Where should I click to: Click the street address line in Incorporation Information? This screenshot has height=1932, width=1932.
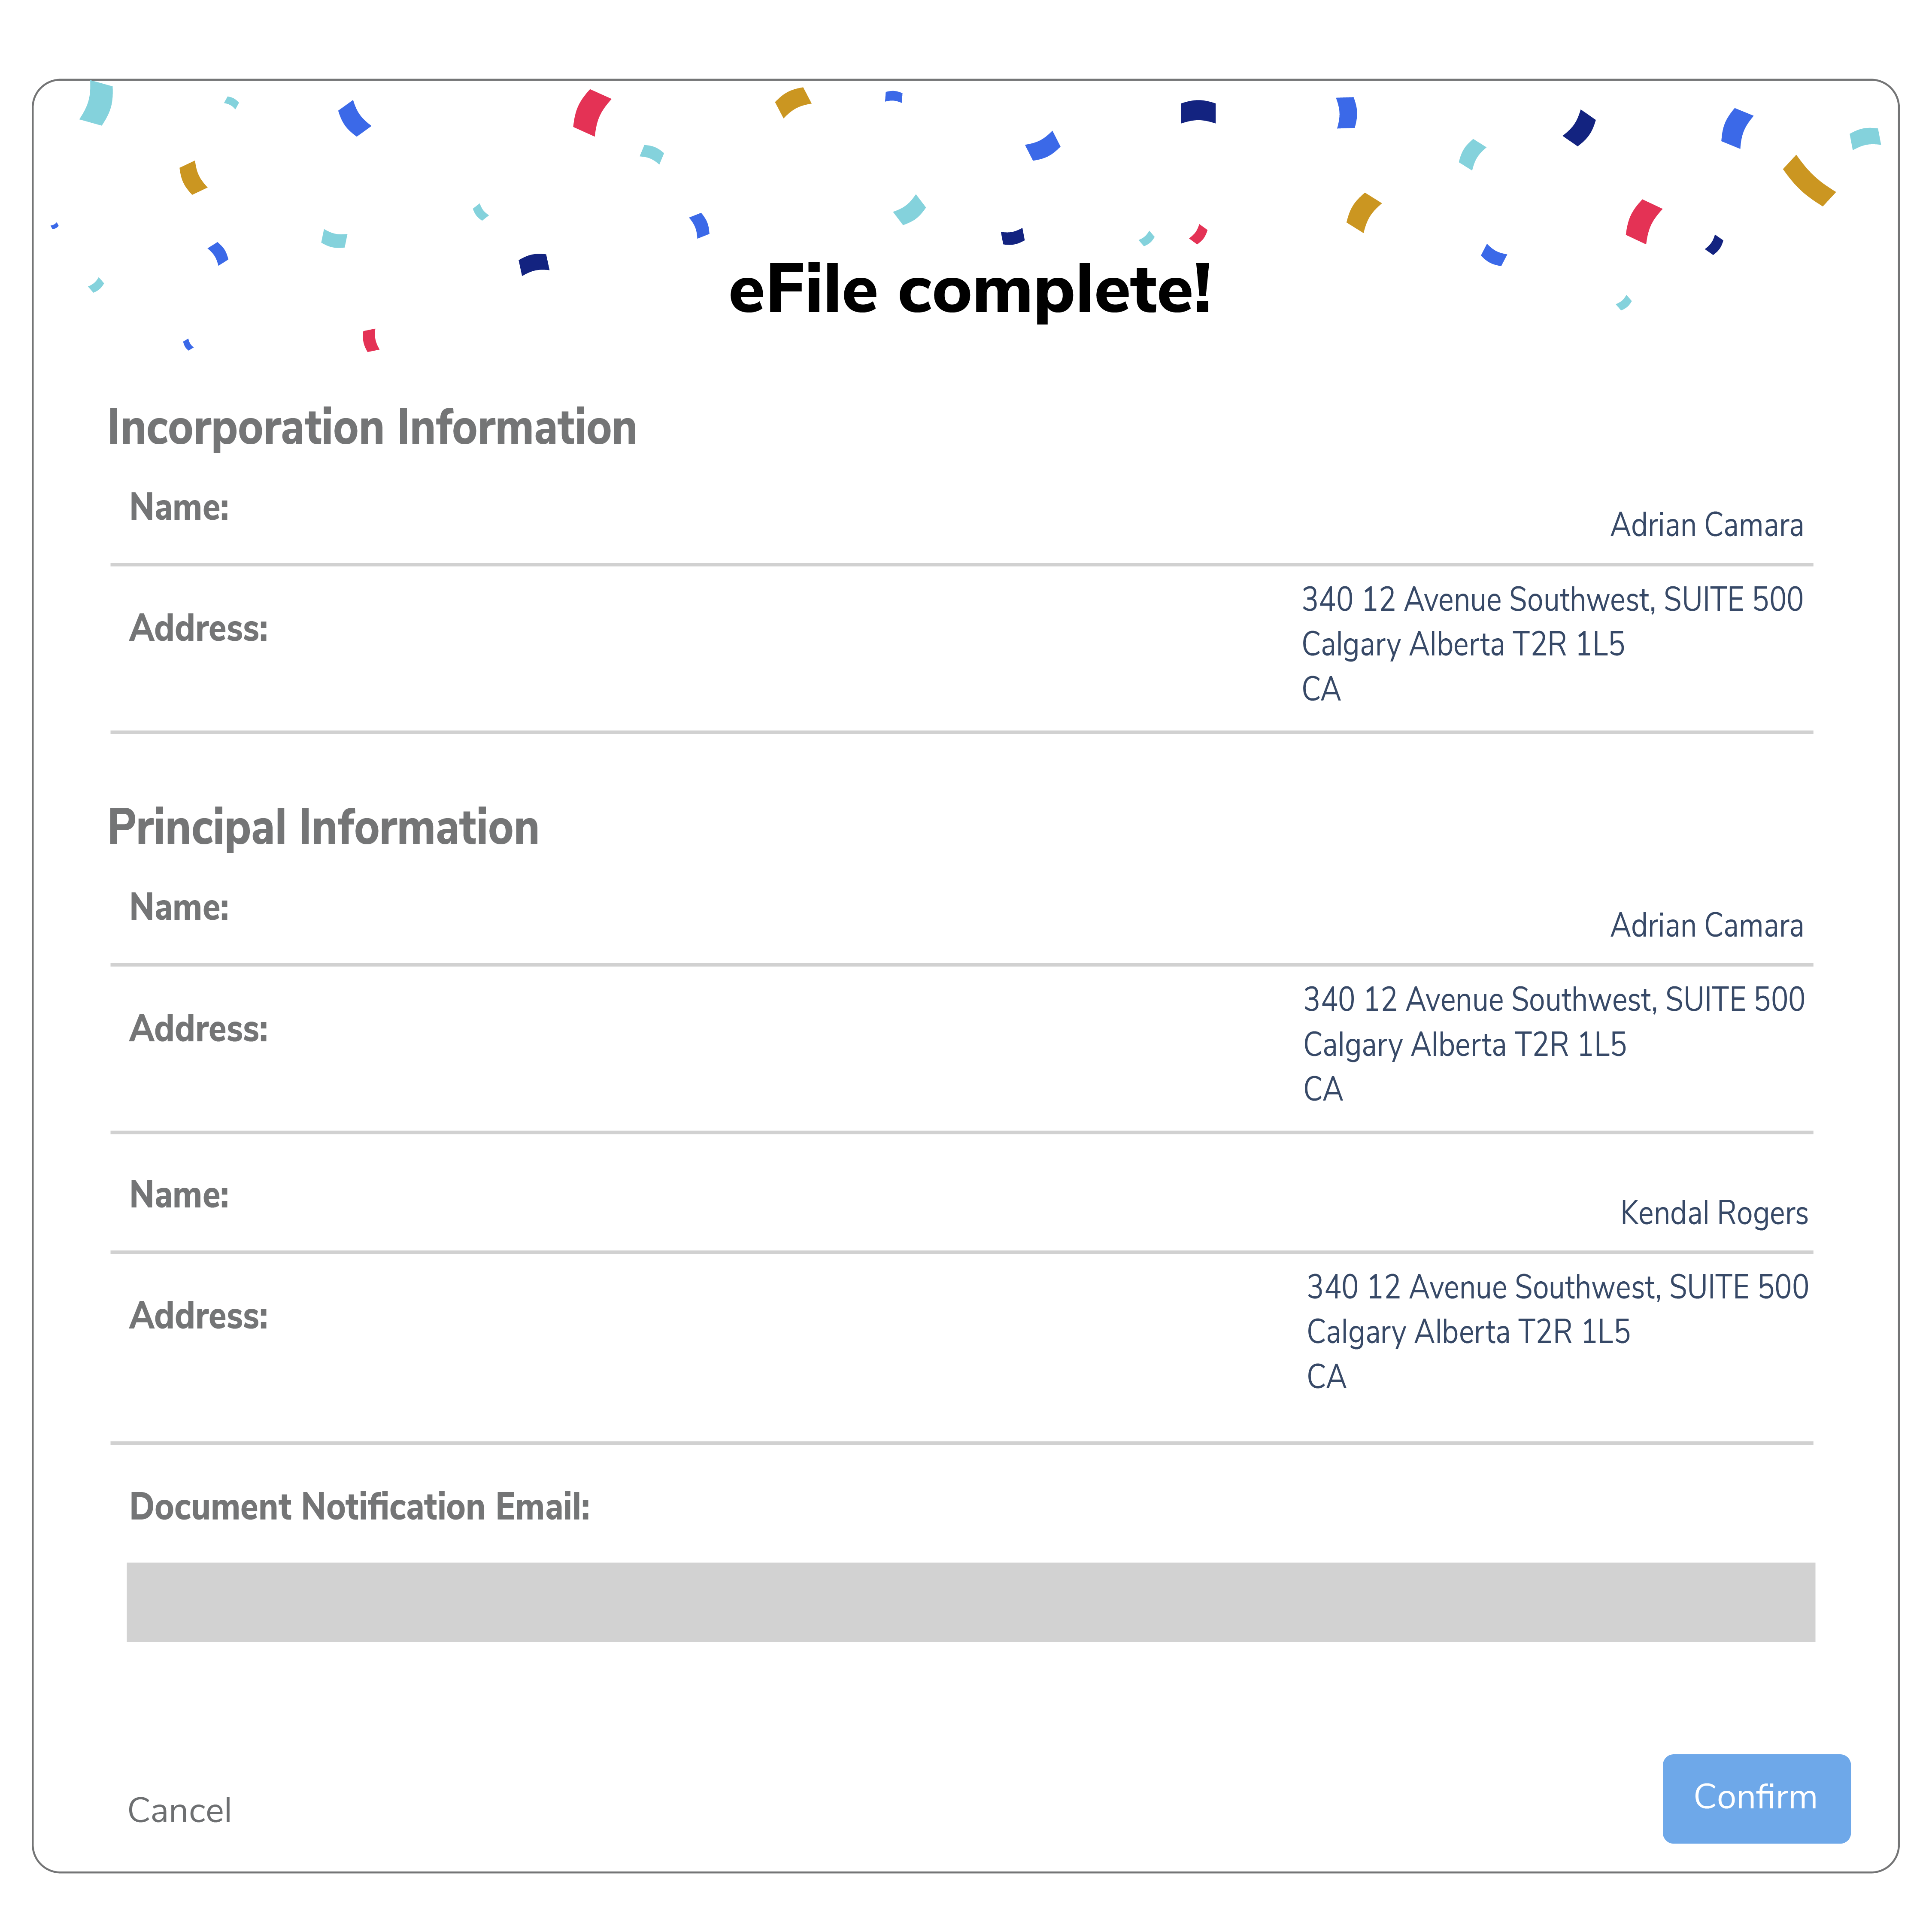click(1551, 600)
